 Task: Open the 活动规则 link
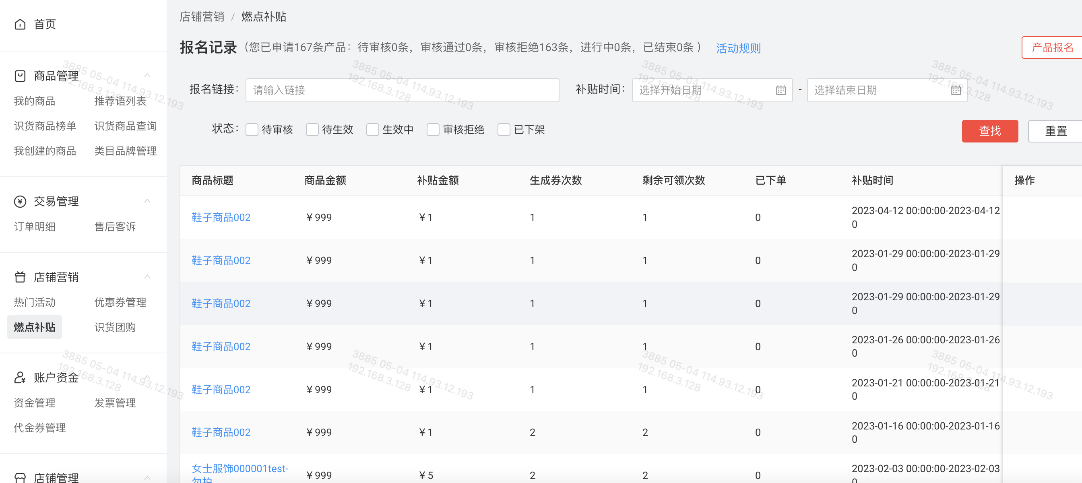click(738, 48)
